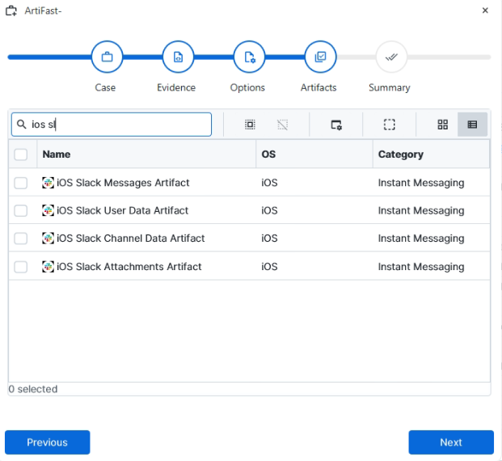
Task: Go to the Case step label
Action: point(105,87)
